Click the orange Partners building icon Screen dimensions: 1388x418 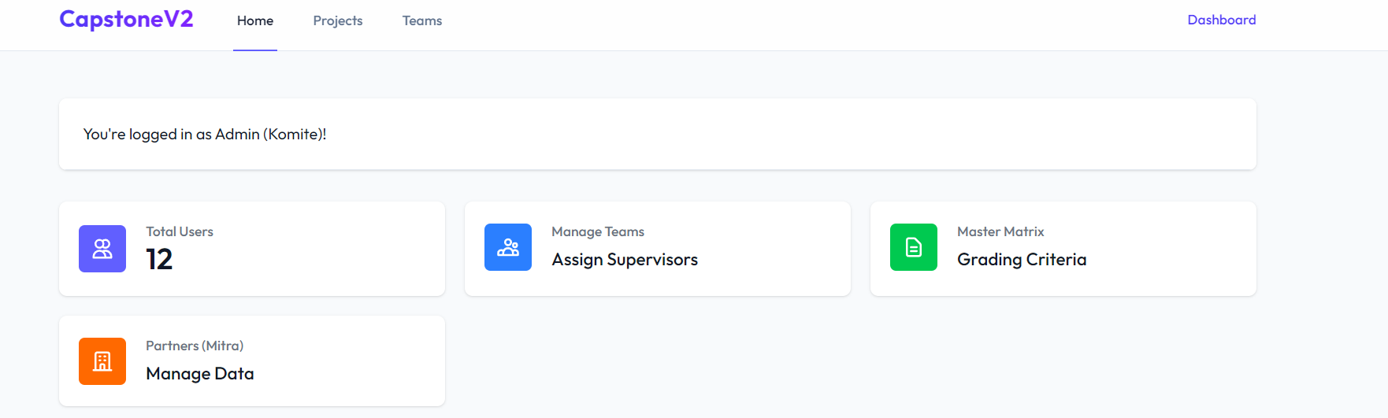pos(102,361)
